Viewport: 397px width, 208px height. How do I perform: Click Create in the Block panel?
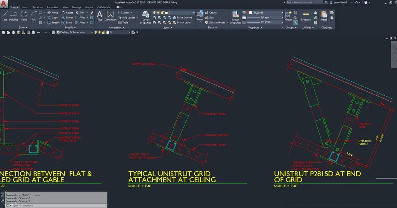[211, 12]
